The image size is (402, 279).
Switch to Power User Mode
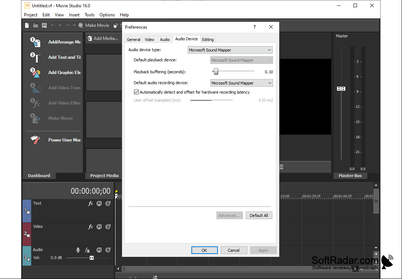55,140
